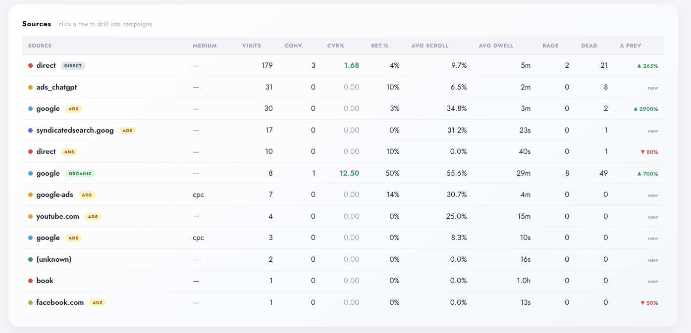Click the green dot beside (unknown)
Image resolution: width=691 pixels, height=333 pixels.
click(x=31, y=259)
